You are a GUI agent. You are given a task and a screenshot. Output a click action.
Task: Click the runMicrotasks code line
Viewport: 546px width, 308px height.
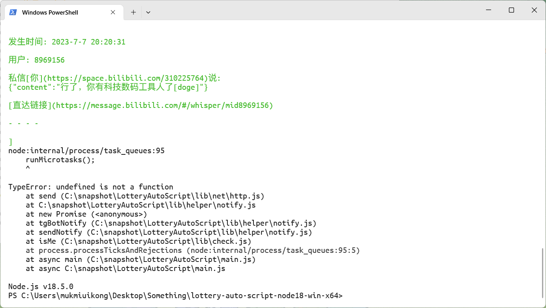pyautogui.click(x=60, y=160)
